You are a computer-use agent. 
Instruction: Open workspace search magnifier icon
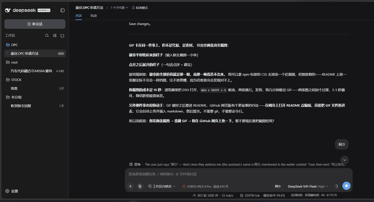pyautogui.click(x=47, y=35)
